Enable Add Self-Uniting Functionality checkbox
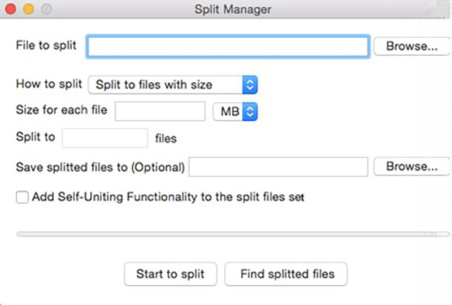The width and height of the screenshot is (452, 305). tap(22, 197)
